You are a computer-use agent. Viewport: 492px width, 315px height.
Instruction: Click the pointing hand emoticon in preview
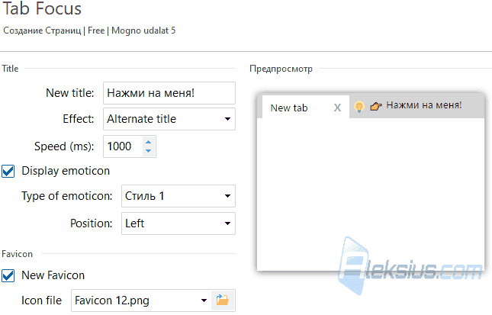[375, 106]
